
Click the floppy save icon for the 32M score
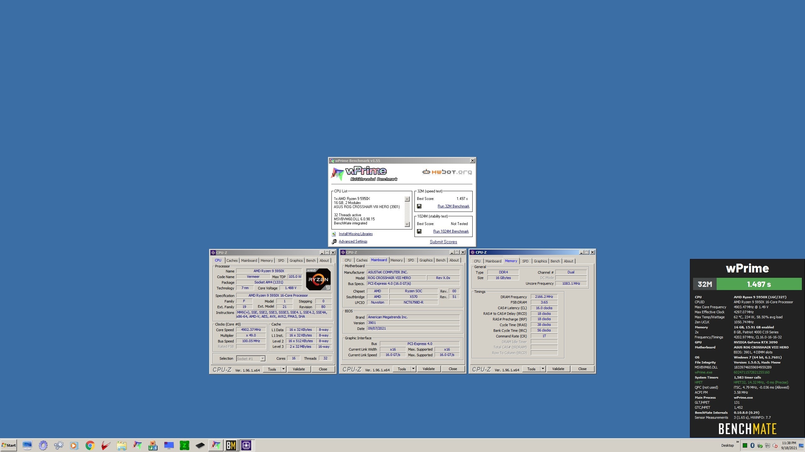(x=419, y=206)
